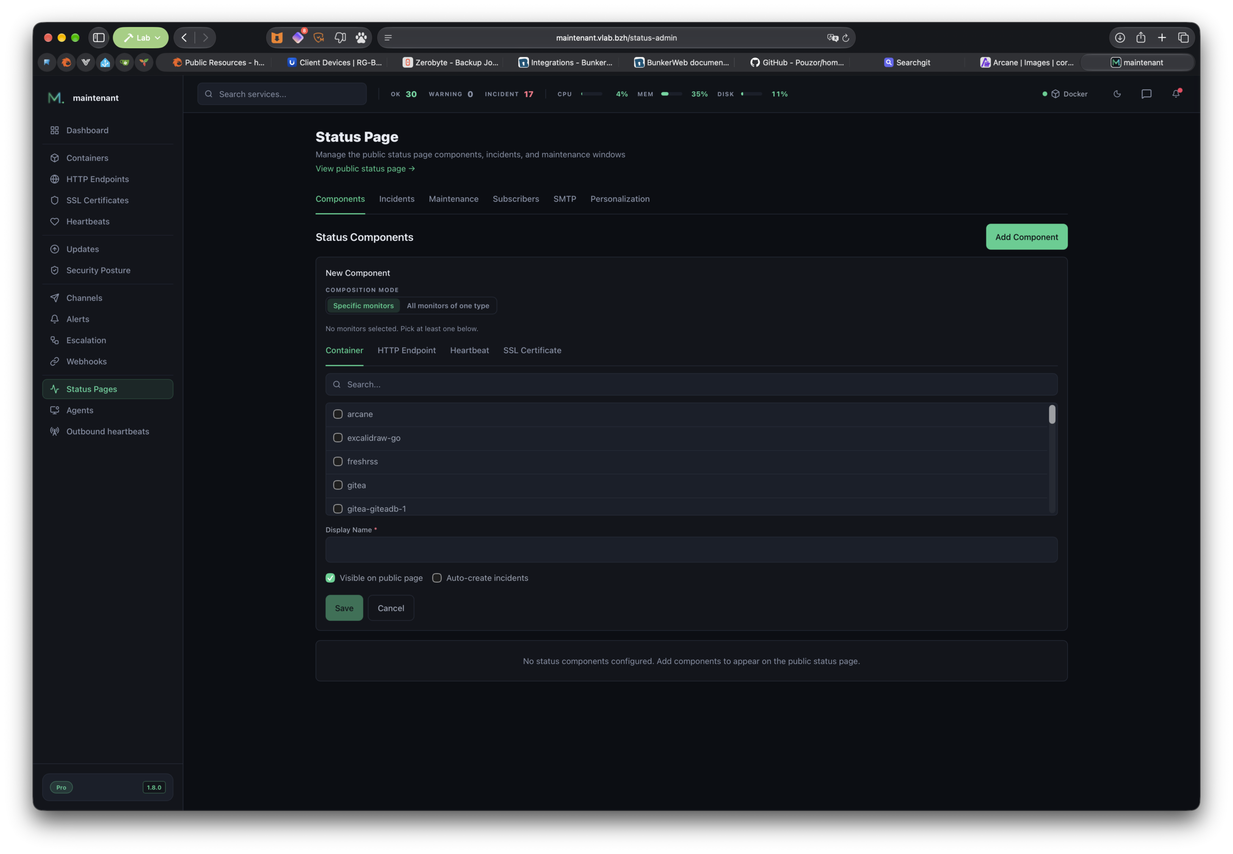Open the Lab profile dropdown
The image size is (1233, 854).
coord(141,38)
